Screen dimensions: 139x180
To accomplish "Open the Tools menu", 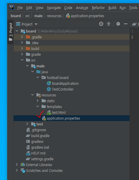I will [x=133, y=8].
